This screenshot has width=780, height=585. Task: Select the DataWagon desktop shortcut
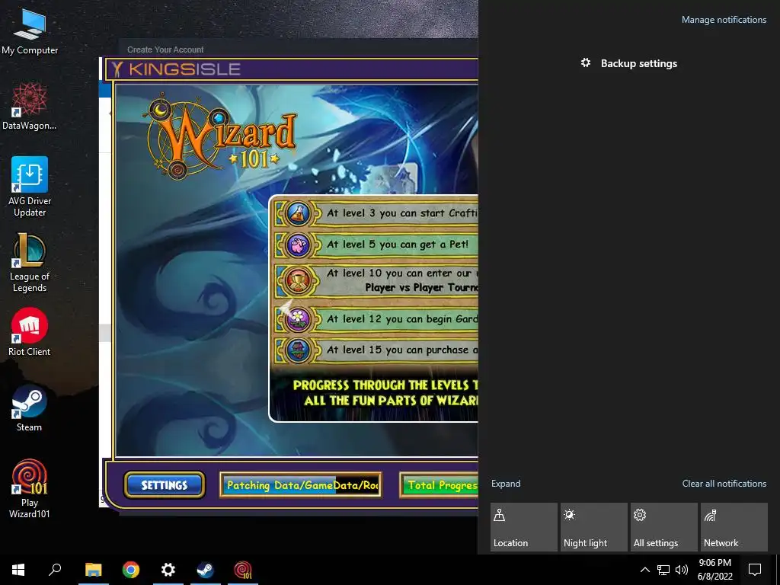coord(30,107)
